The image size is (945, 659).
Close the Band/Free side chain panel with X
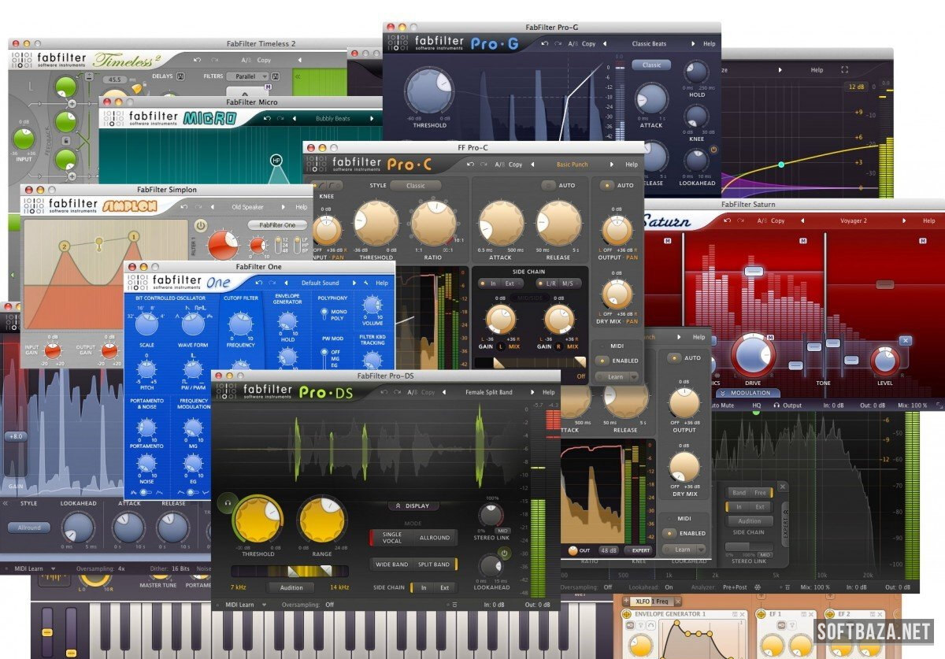coord(782,487)
